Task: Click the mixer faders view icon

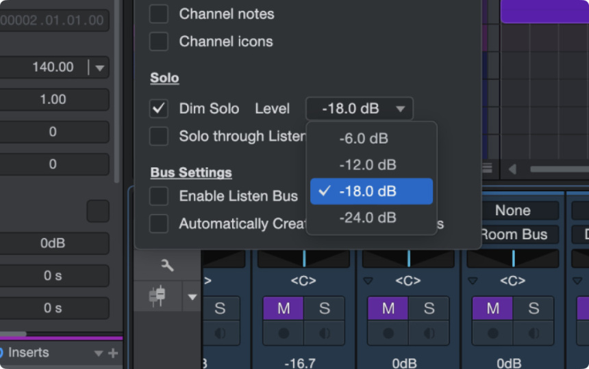Action: 158,296
